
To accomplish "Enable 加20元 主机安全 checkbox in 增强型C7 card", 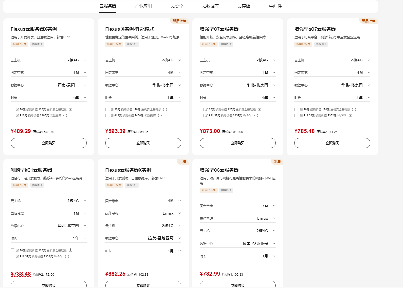I will [x=202, y=109].
